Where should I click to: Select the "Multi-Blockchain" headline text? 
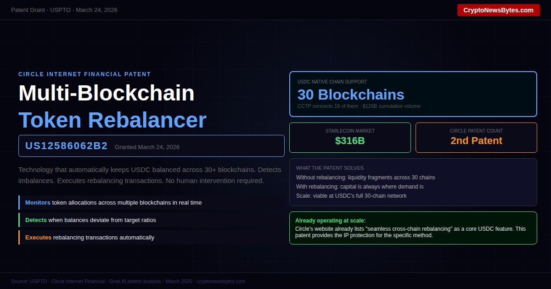107,93
